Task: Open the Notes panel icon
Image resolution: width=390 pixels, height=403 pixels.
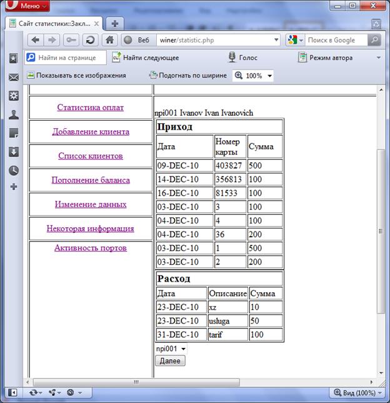Action: click(x=13, y=133)
